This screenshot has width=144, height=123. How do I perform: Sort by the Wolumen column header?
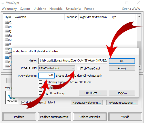pos(39,17)
